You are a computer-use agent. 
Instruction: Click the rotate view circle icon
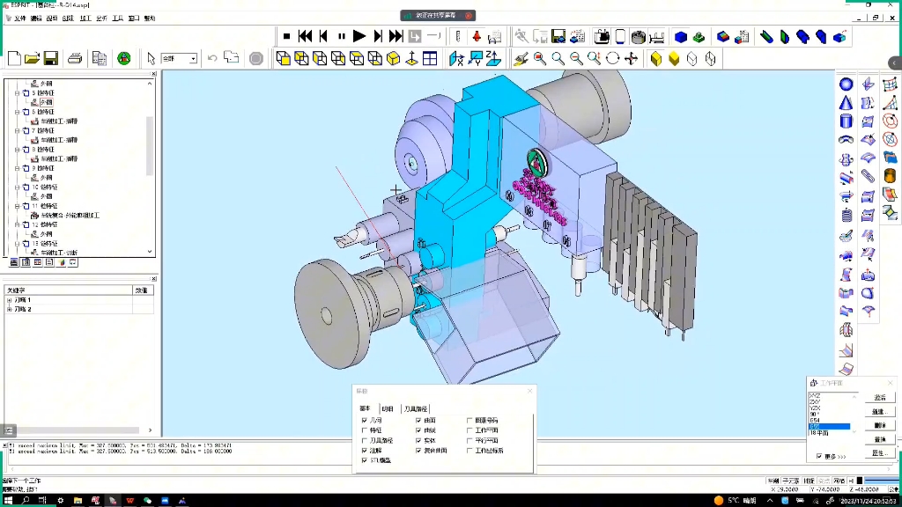pos(613,58)
